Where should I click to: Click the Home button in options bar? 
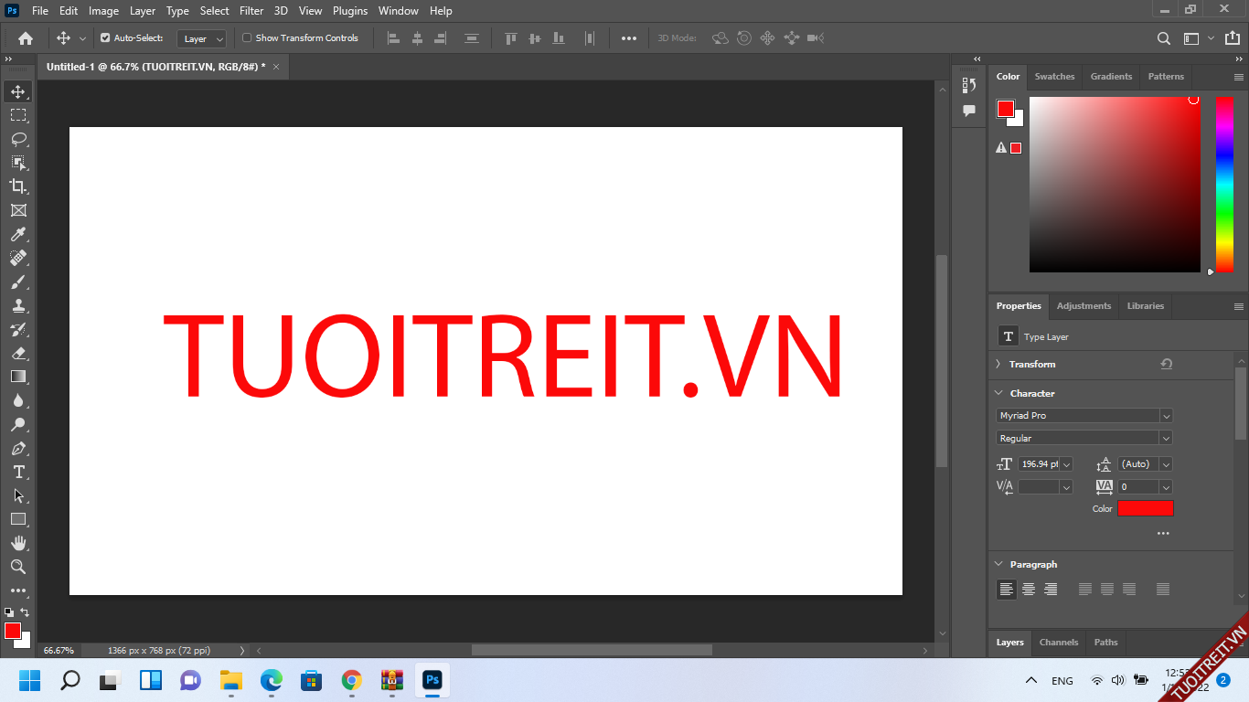[x=26, y=38]
